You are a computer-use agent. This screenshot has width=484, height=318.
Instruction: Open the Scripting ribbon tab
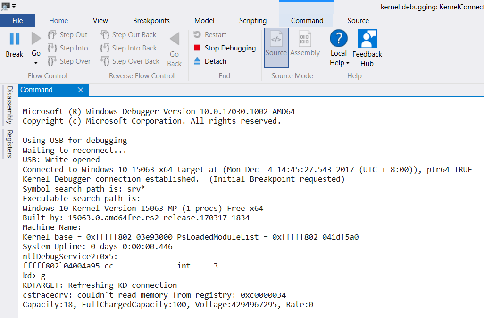coord(253,21)
